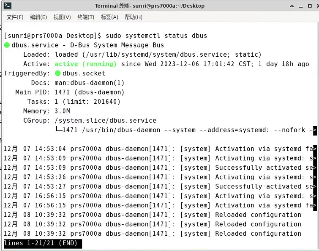Click the green dot next to dbus.socket
The height and width of the screenshot is (251, 319).
[58, 73]
